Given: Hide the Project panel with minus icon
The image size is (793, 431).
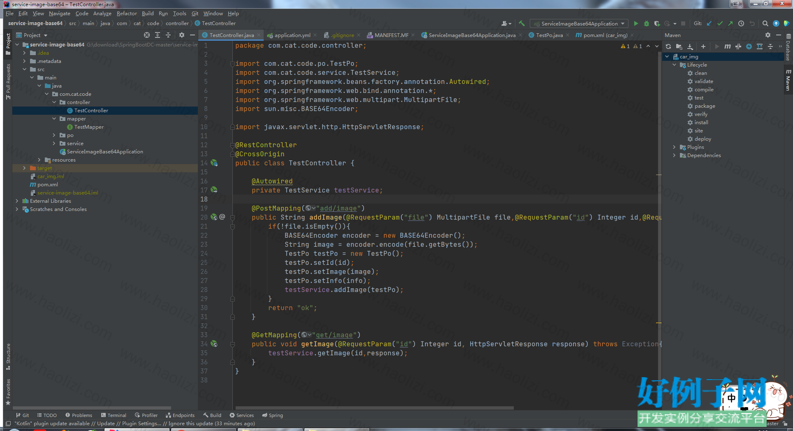Looking at the screenshot, I should [192, 35].
